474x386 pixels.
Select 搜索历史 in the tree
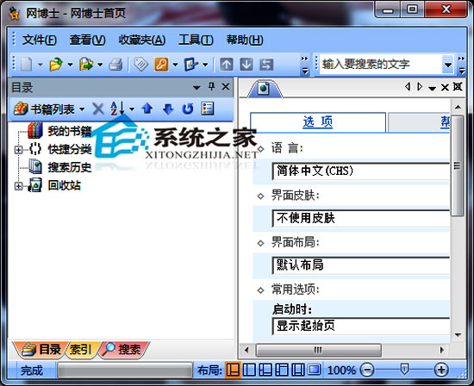70,167
